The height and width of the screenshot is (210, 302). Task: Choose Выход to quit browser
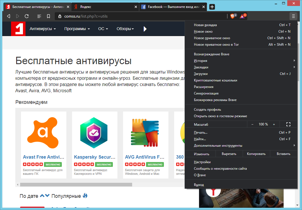click(241, 185)
